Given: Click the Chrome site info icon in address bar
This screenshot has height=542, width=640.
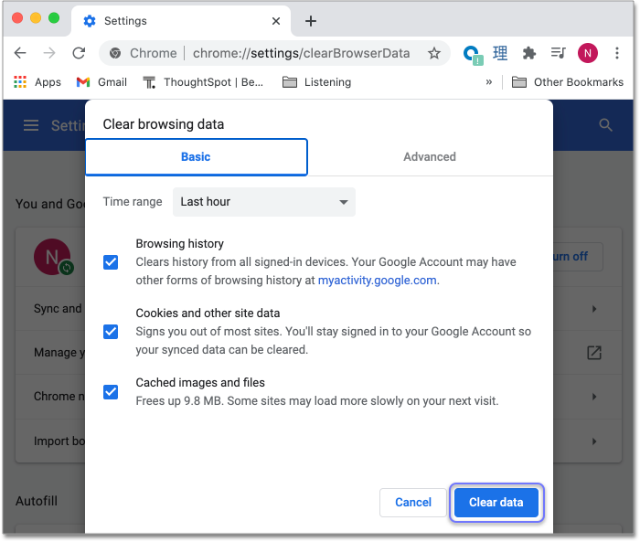Looking at the screenshot, I should pyautogui.click(x=115, y=53).
